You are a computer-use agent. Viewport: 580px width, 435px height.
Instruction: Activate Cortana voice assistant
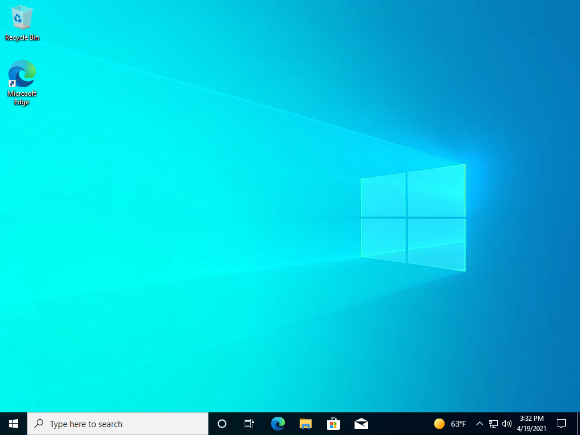click(x=221, y=423)
